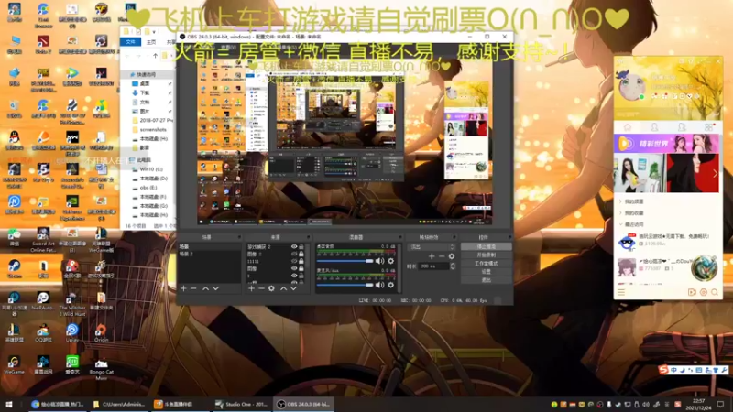Screen dimensions: 733x412
Task: Open WeGame desktop shortcut at bottom
Action: (14, 364)
